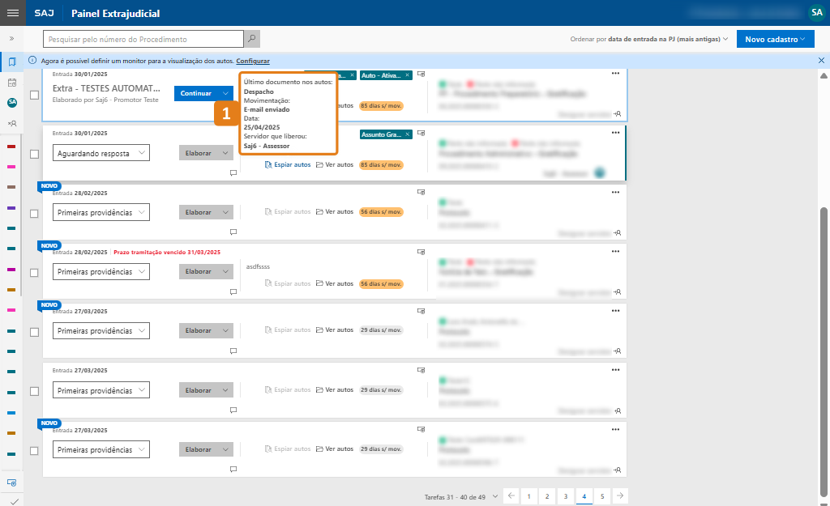Open the hamburger main menu

(x=12, y=13)
